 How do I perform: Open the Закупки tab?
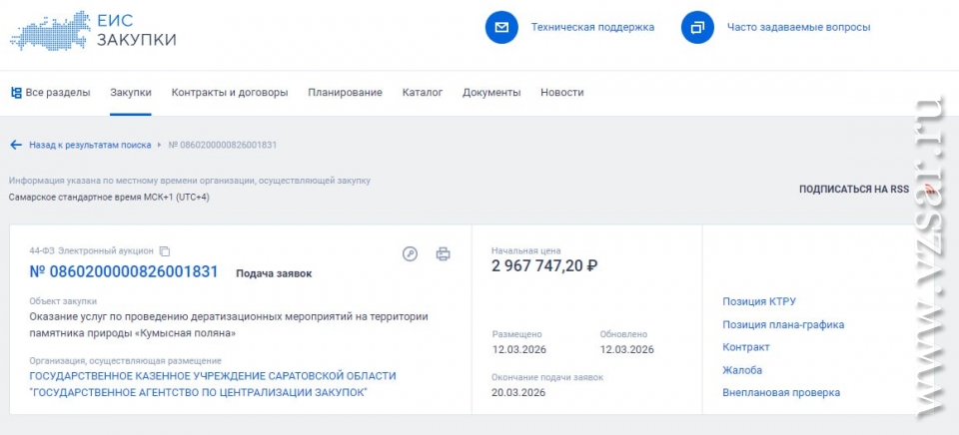coord(131,93)
